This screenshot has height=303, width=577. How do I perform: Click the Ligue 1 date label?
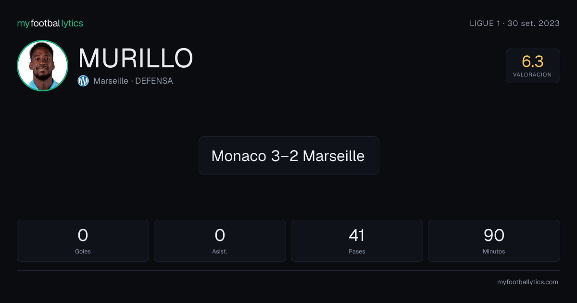pyautogui.click(x=514, y=23)
